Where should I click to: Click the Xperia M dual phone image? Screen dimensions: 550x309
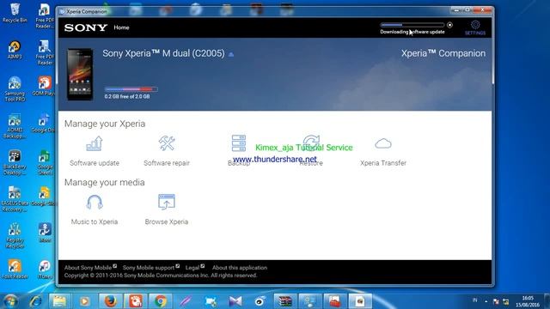point(80,74)
